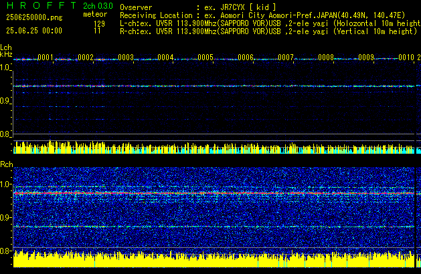The image size is (421, 274).
Task: Click time marker 0005
Action: click(x=205, y=57)
